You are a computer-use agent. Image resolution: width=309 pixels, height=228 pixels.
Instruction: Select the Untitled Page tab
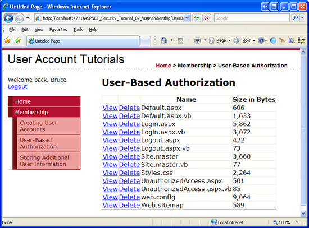click(83, 41)
